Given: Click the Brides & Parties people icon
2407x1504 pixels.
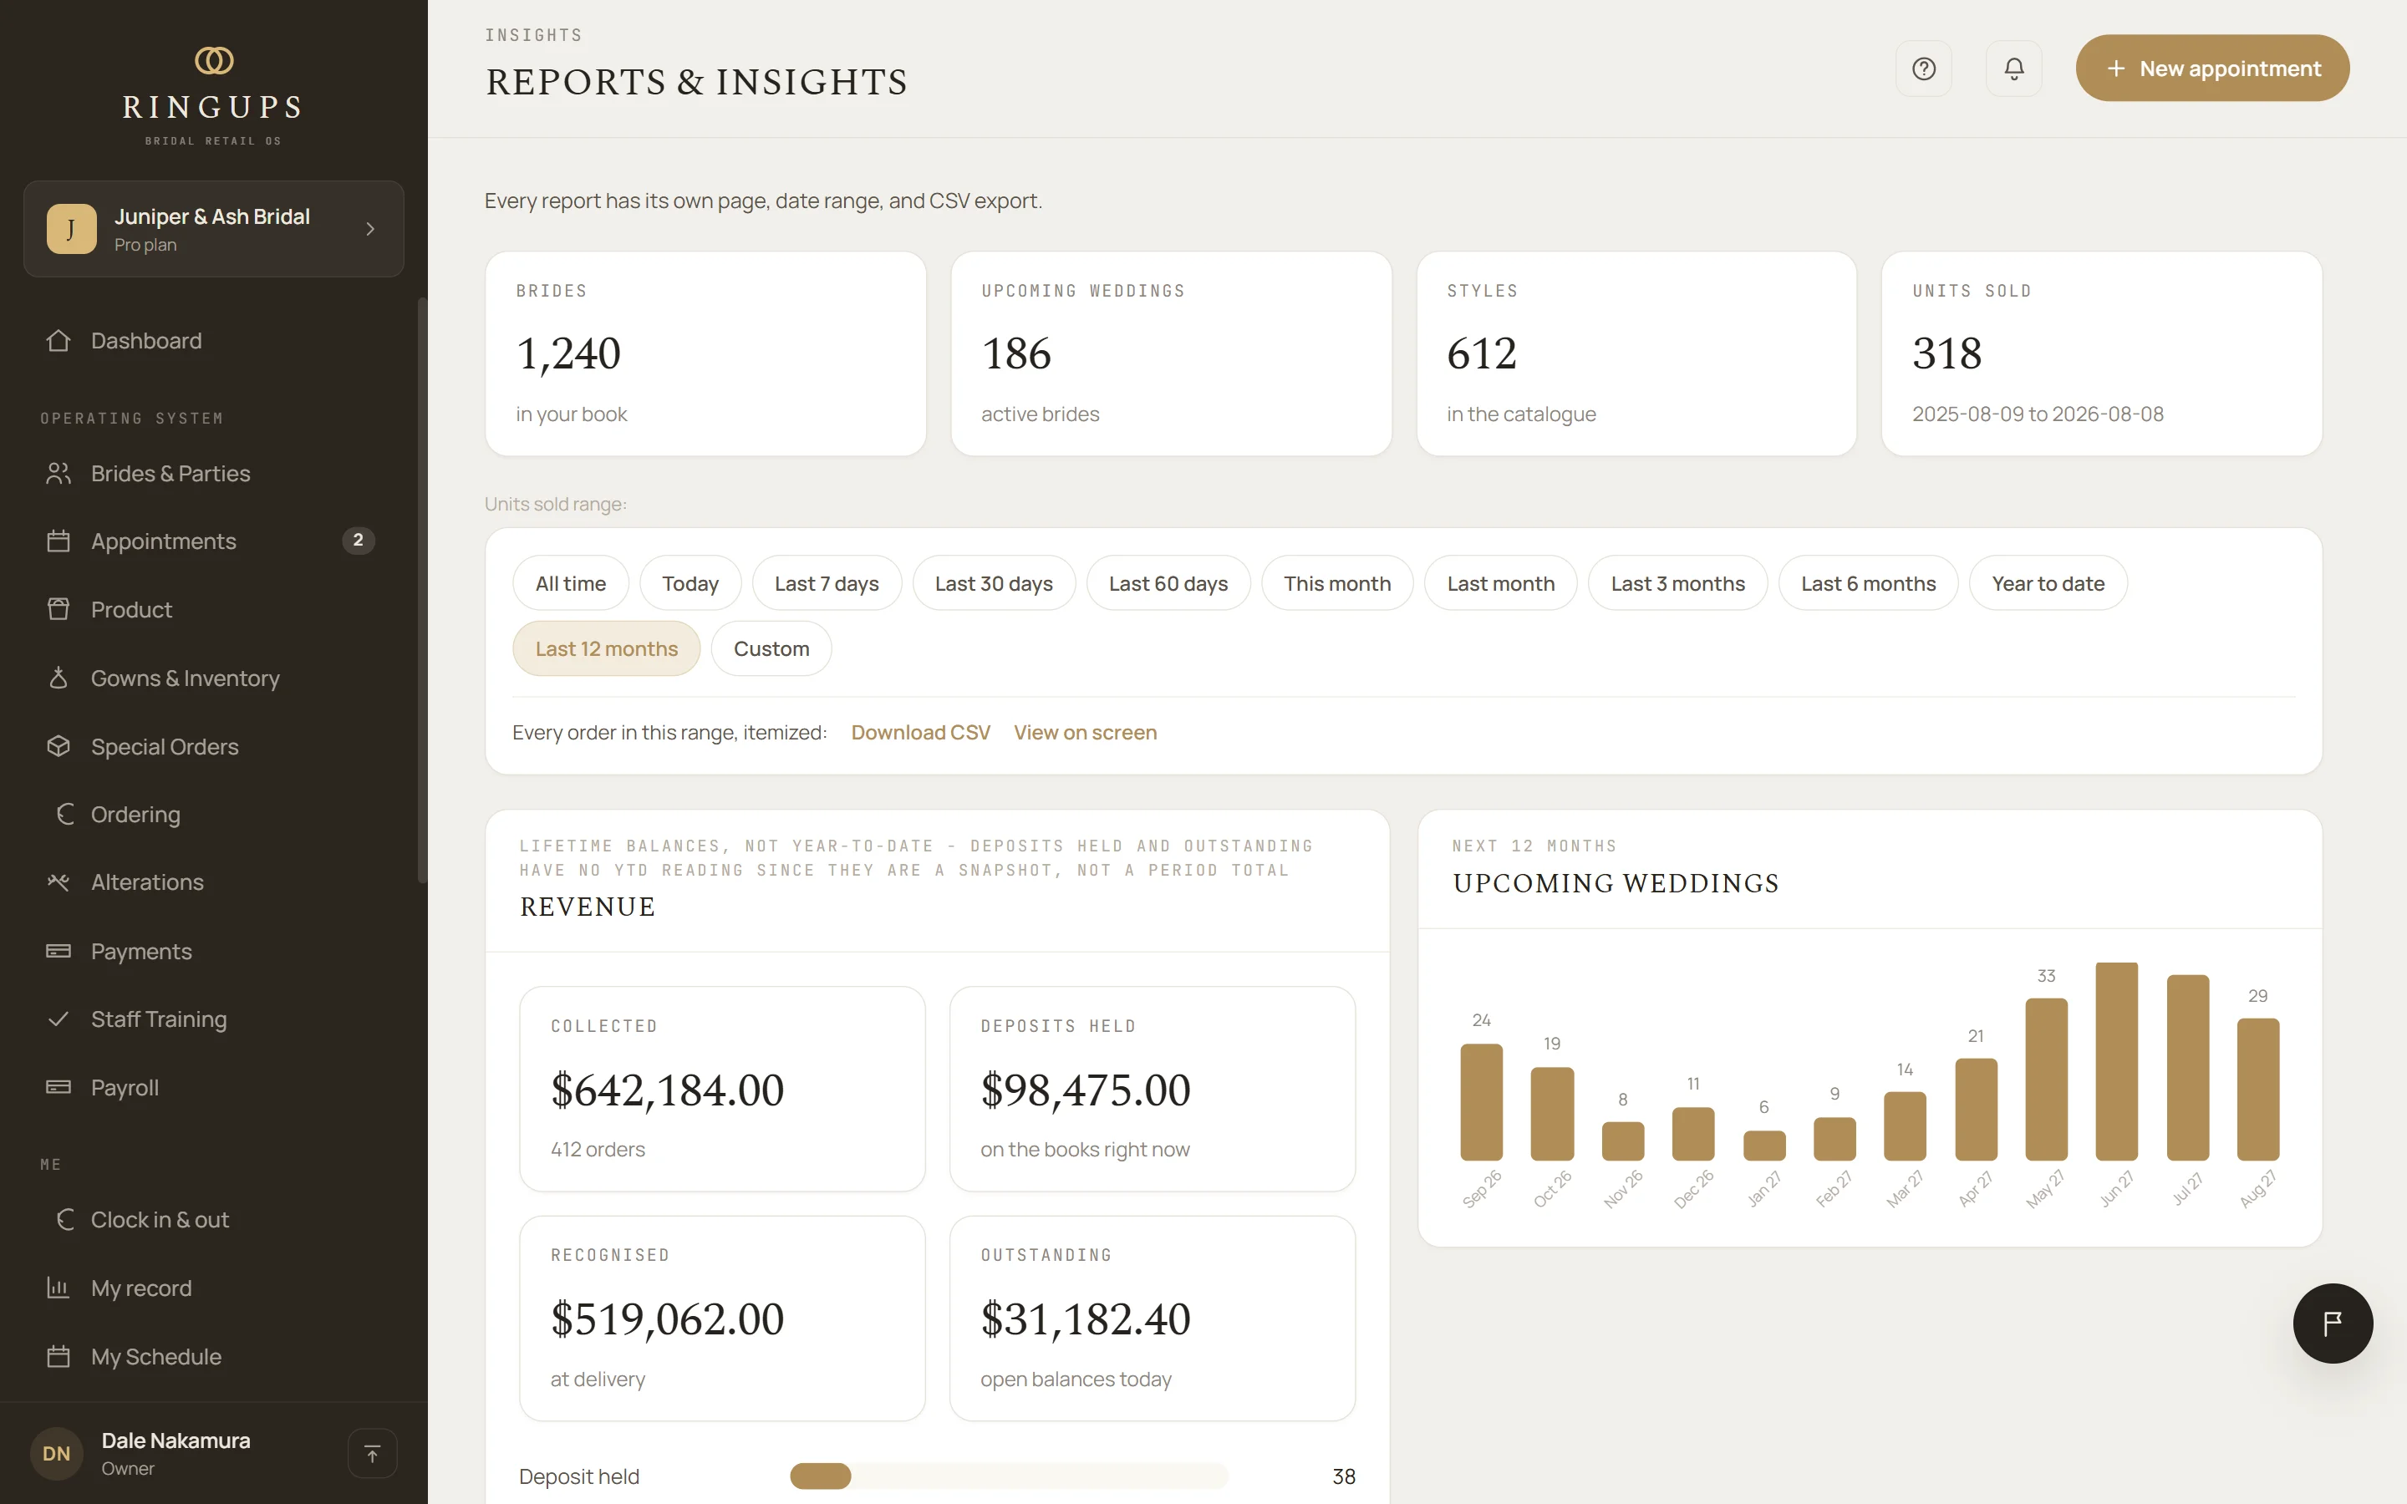Looking at the screenshot, I should coord(59,474).
